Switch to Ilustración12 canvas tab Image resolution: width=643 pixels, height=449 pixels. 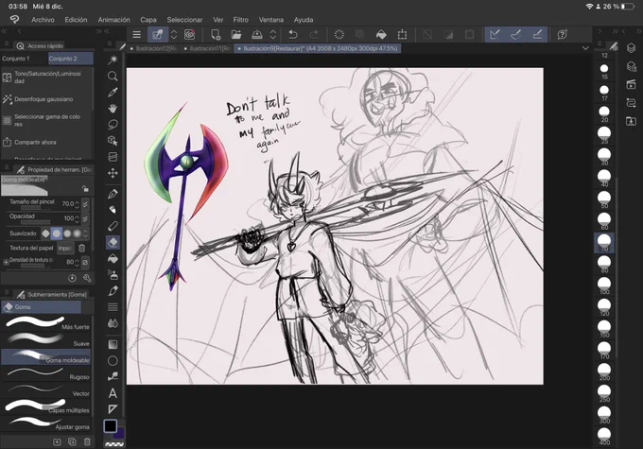tap(153, 48)
